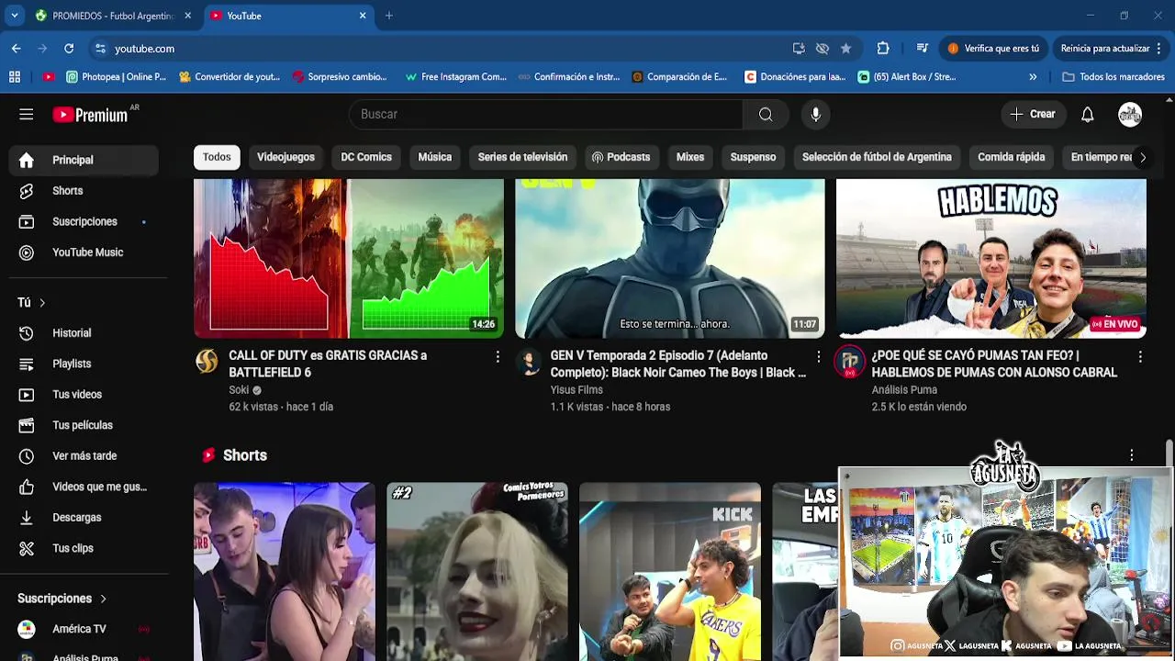Select Series de televisión chip
Screen dimensions: 1175x661
[522, 157]
